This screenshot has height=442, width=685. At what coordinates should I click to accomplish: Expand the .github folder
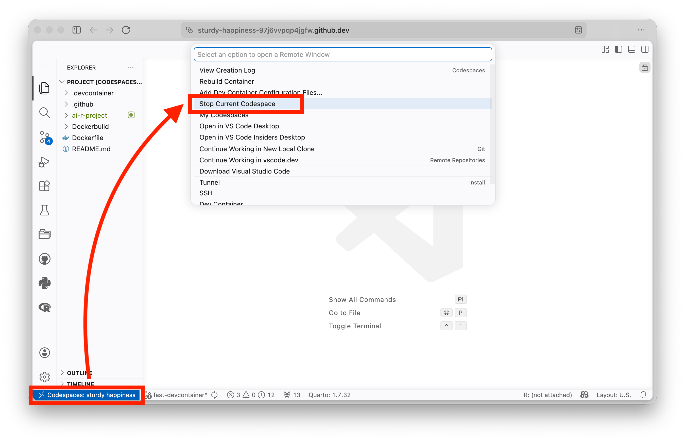tap(100, 104)
